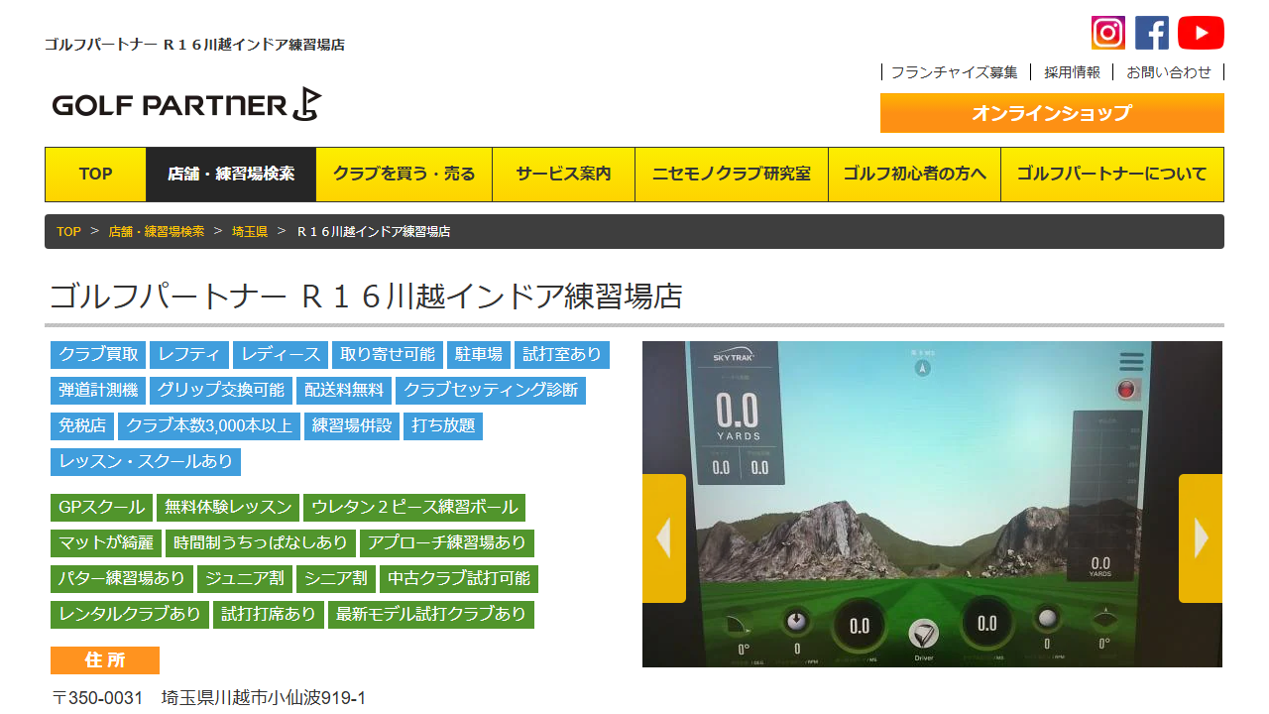This screenshot has width=1269, height=714.
Task: Select the TOP navigation tab
Action: 96,175
